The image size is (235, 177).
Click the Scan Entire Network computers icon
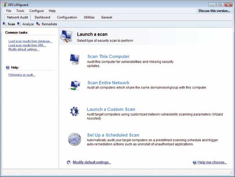coord(74,85)
